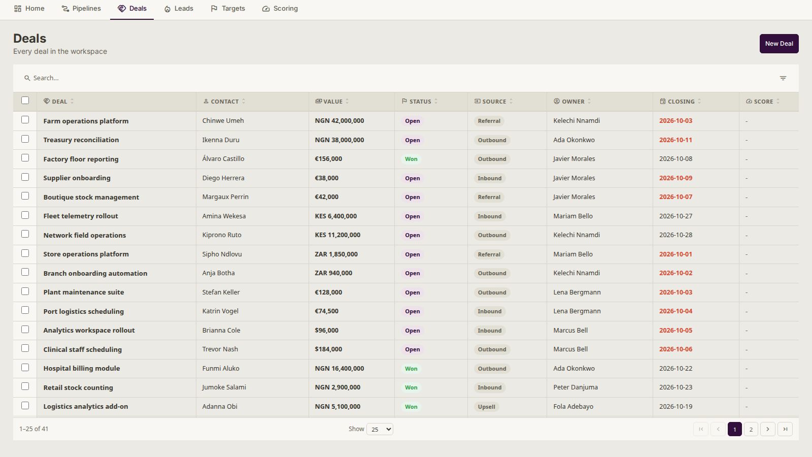Toggle the select-all checkbox in the header
The image size is (812, 457).
click(25, 101)
